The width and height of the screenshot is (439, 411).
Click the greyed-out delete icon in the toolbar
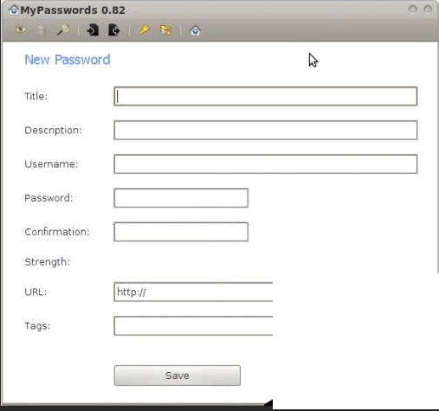(42, 30)
